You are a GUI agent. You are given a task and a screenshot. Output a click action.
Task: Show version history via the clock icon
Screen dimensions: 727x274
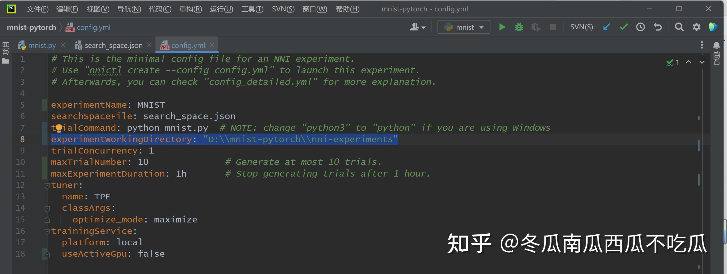[640, 27]
